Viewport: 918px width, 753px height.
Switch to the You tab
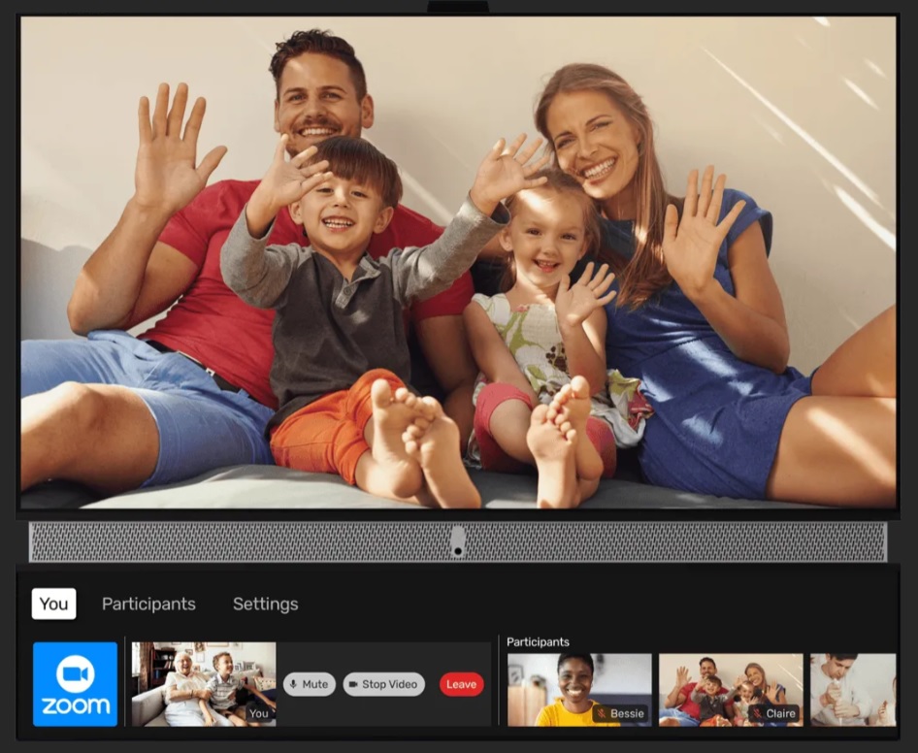[x=53, y=604]
